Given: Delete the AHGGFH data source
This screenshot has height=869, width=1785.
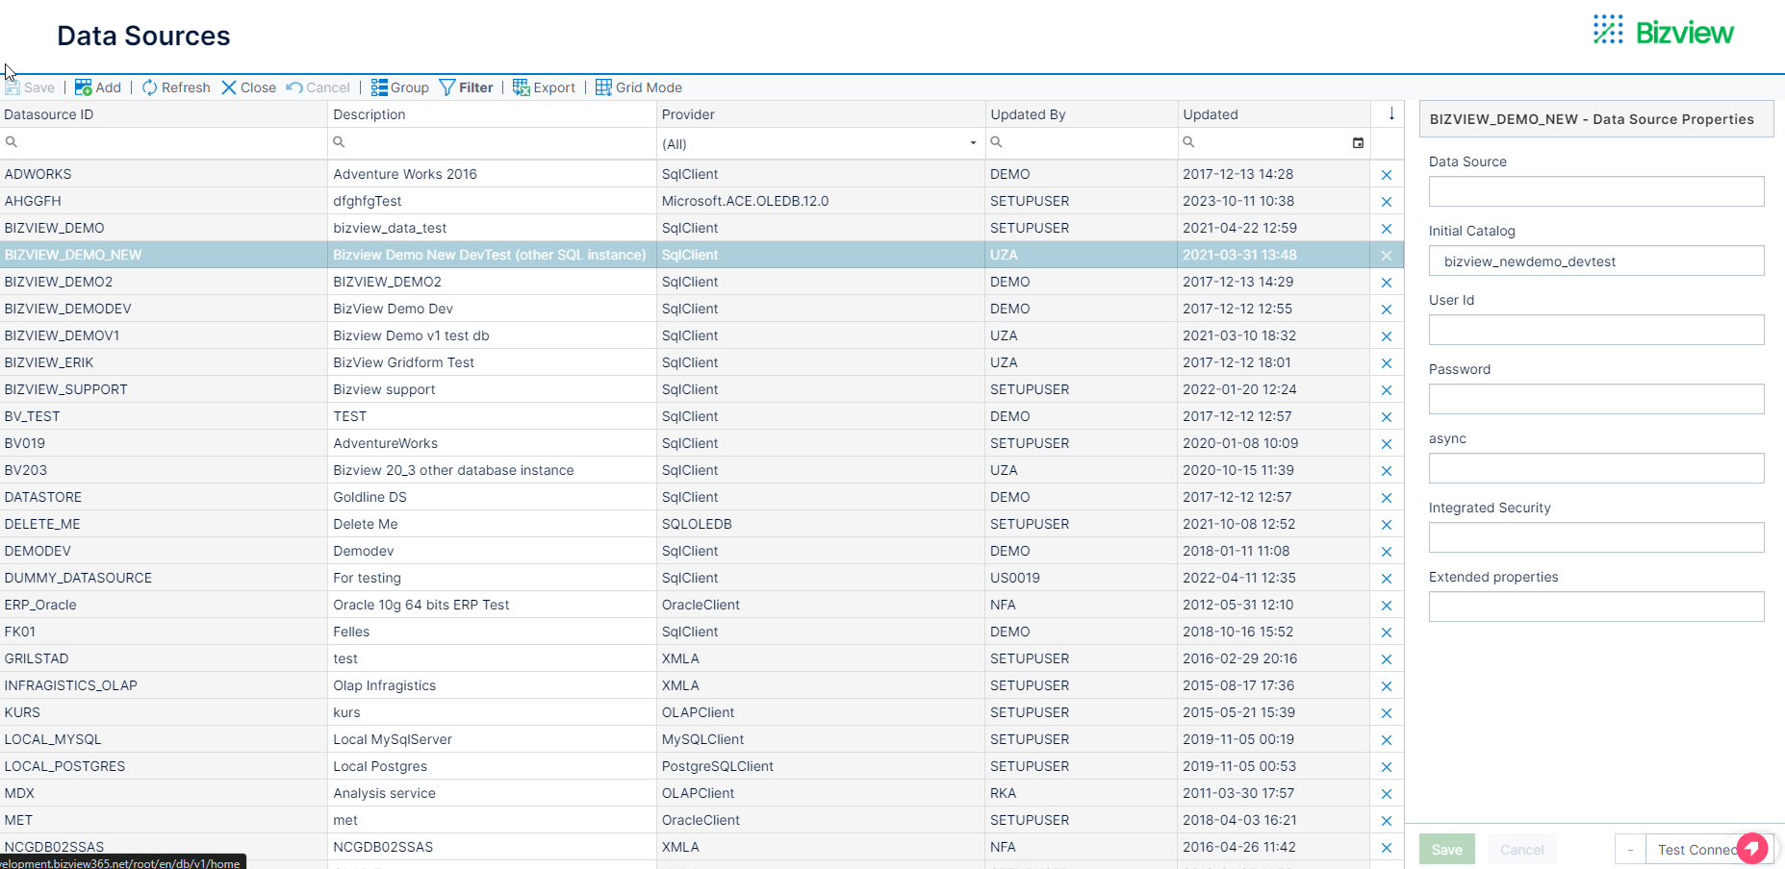Looking at the screenshot, I should point(1387,202).
